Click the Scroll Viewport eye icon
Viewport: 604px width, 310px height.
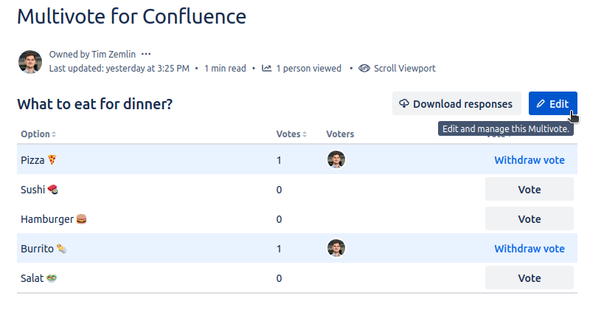(x=364, y=69)
